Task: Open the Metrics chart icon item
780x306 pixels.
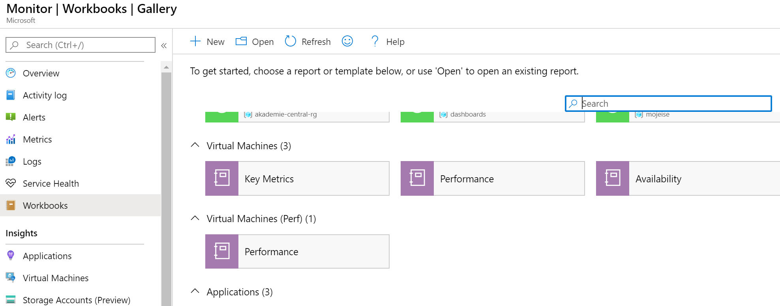Action: click(11, 139)
